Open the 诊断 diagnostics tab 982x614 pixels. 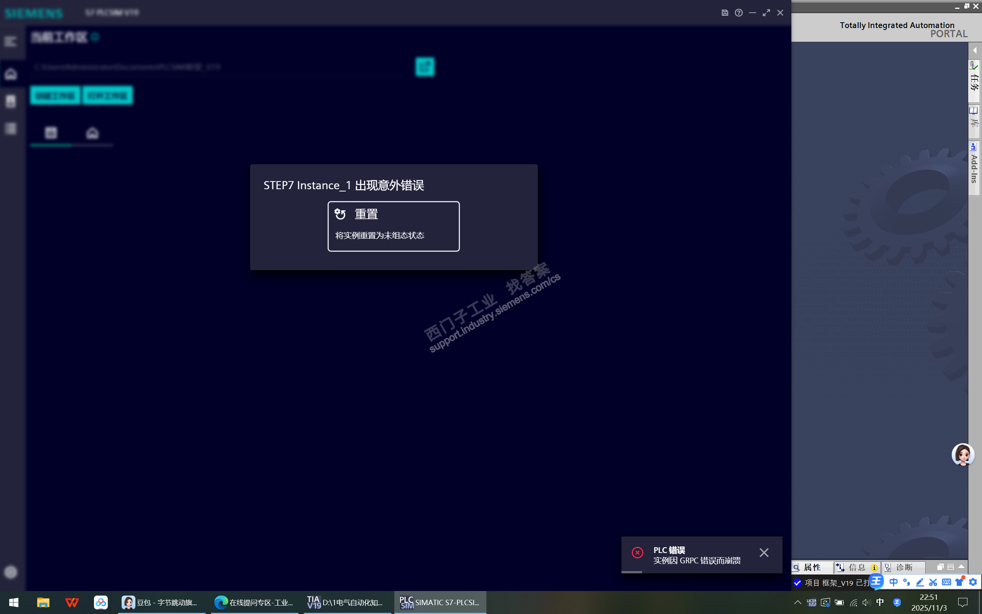pyautogui.click(x=904, y=567)
